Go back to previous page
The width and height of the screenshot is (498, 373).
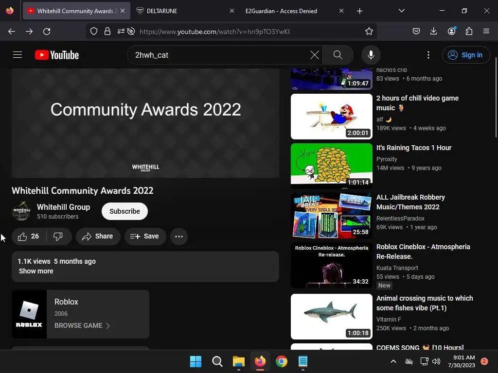(x=12, y=32)
